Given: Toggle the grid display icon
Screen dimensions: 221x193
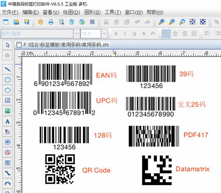Looking at the screenshot, I should click(x=92, y=22).
